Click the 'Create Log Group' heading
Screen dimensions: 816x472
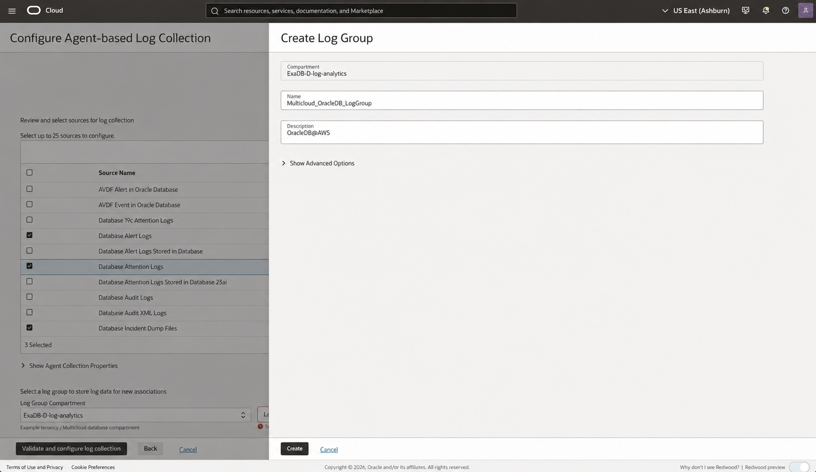point(327,38)
